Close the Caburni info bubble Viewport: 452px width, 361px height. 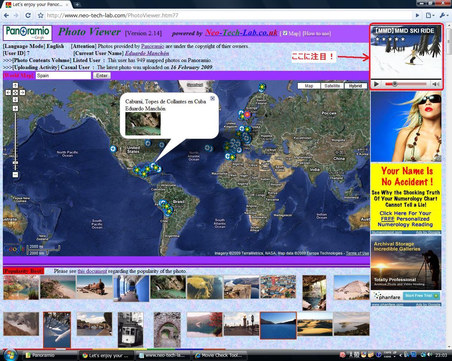click(x=213, y=98)
